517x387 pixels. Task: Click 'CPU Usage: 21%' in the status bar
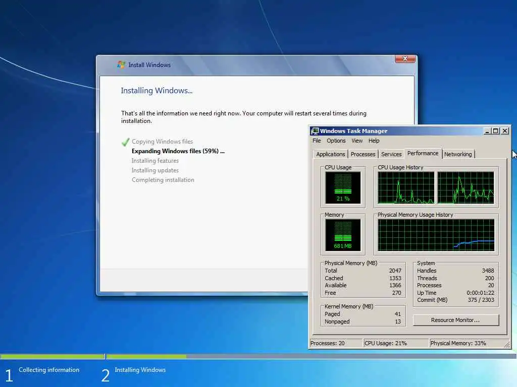(385, 343)
